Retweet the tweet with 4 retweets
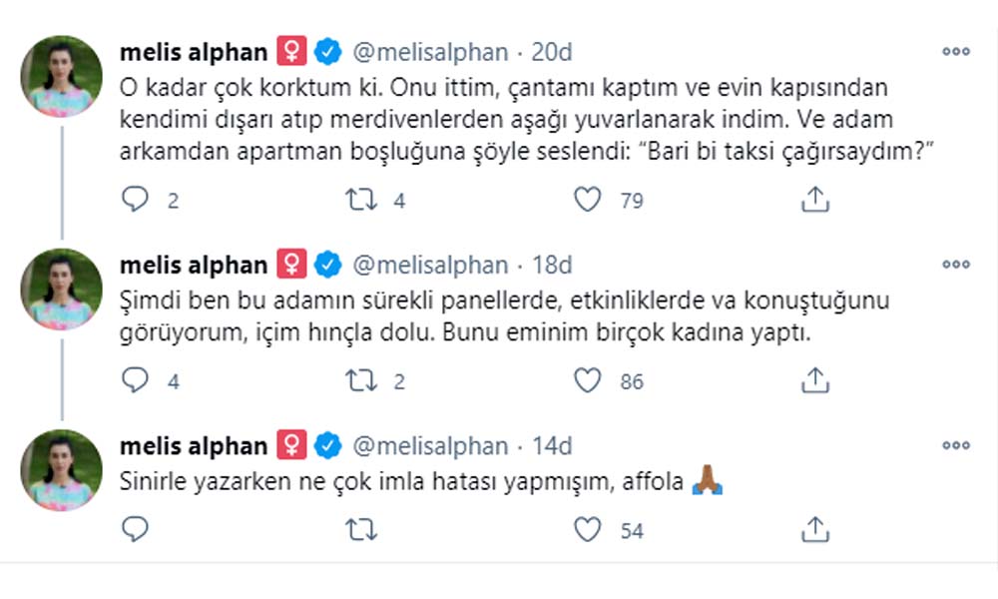This screenshot has height=599, width=998. click(359, 201)
